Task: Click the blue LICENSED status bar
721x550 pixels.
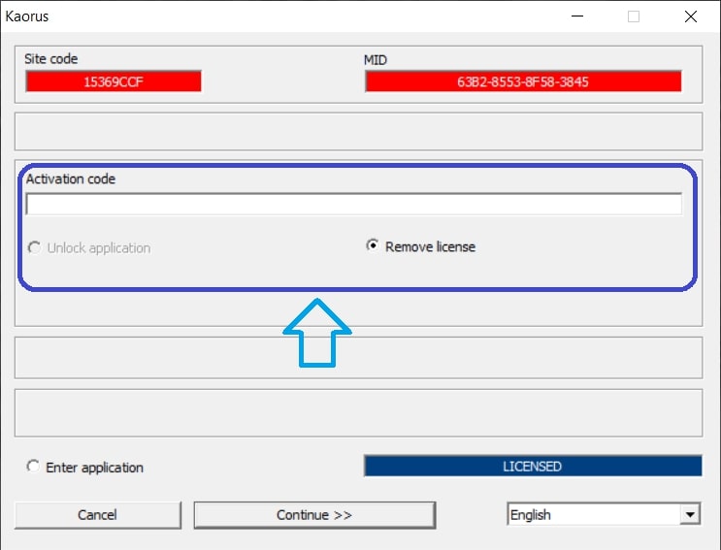Action: (532, 467)
